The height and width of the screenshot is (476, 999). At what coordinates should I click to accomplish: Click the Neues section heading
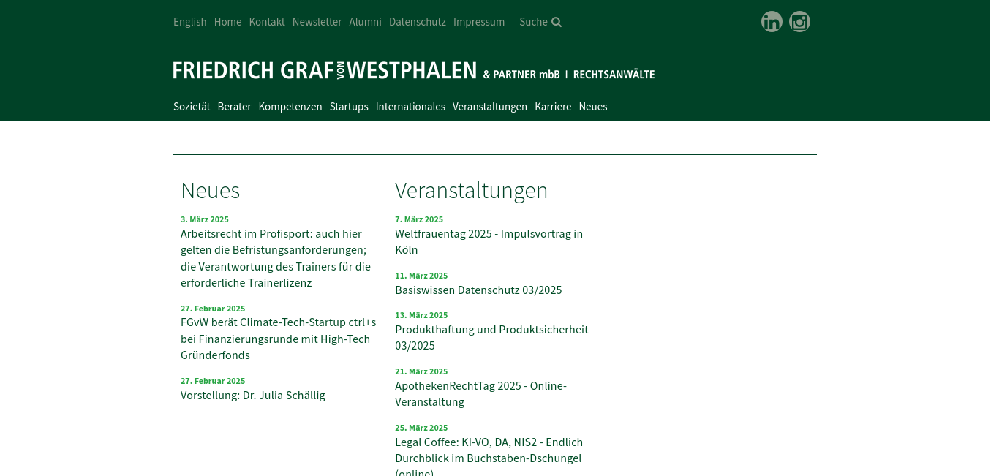(211, 190)
